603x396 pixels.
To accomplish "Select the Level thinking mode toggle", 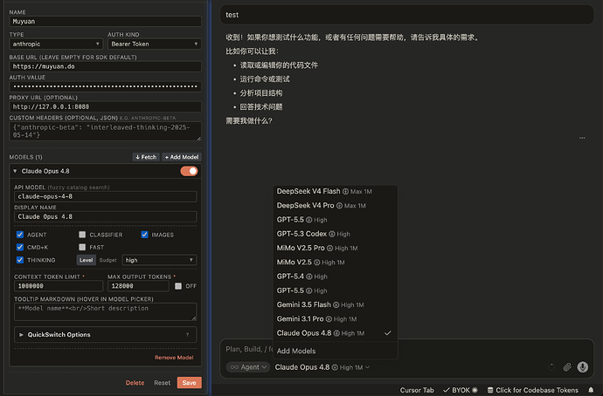I will [87, 260].
